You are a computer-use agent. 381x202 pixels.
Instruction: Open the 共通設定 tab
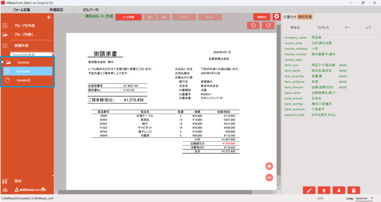[56, 10]
